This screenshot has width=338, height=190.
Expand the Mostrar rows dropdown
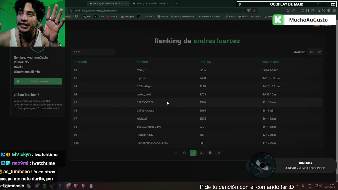315,52
